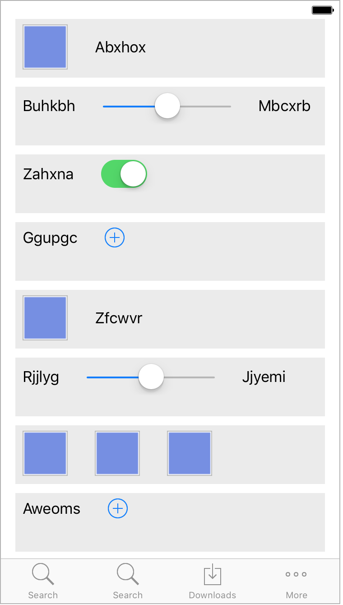
Task: Tap the Mbcxrb label on the slider row
Action: coord(284,106)
